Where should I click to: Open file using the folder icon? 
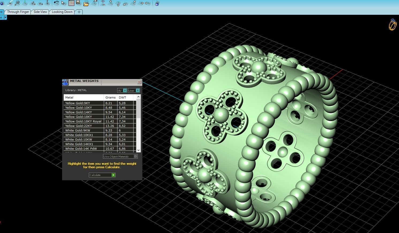(x=86, y=3)
